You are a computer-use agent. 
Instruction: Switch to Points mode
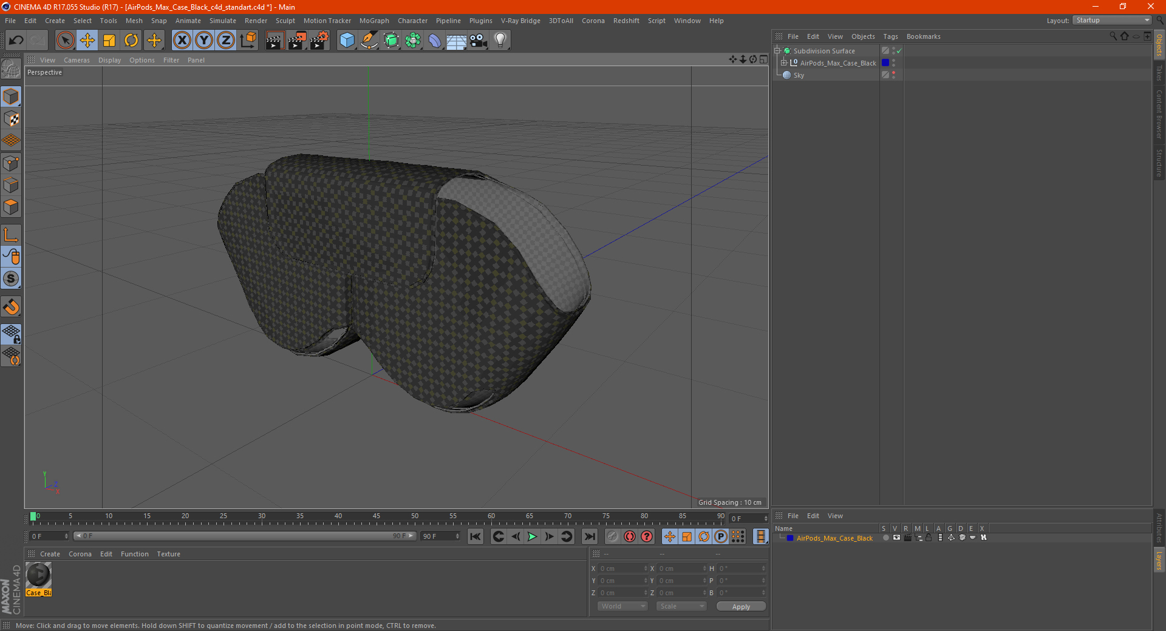(x=11, y=163)
